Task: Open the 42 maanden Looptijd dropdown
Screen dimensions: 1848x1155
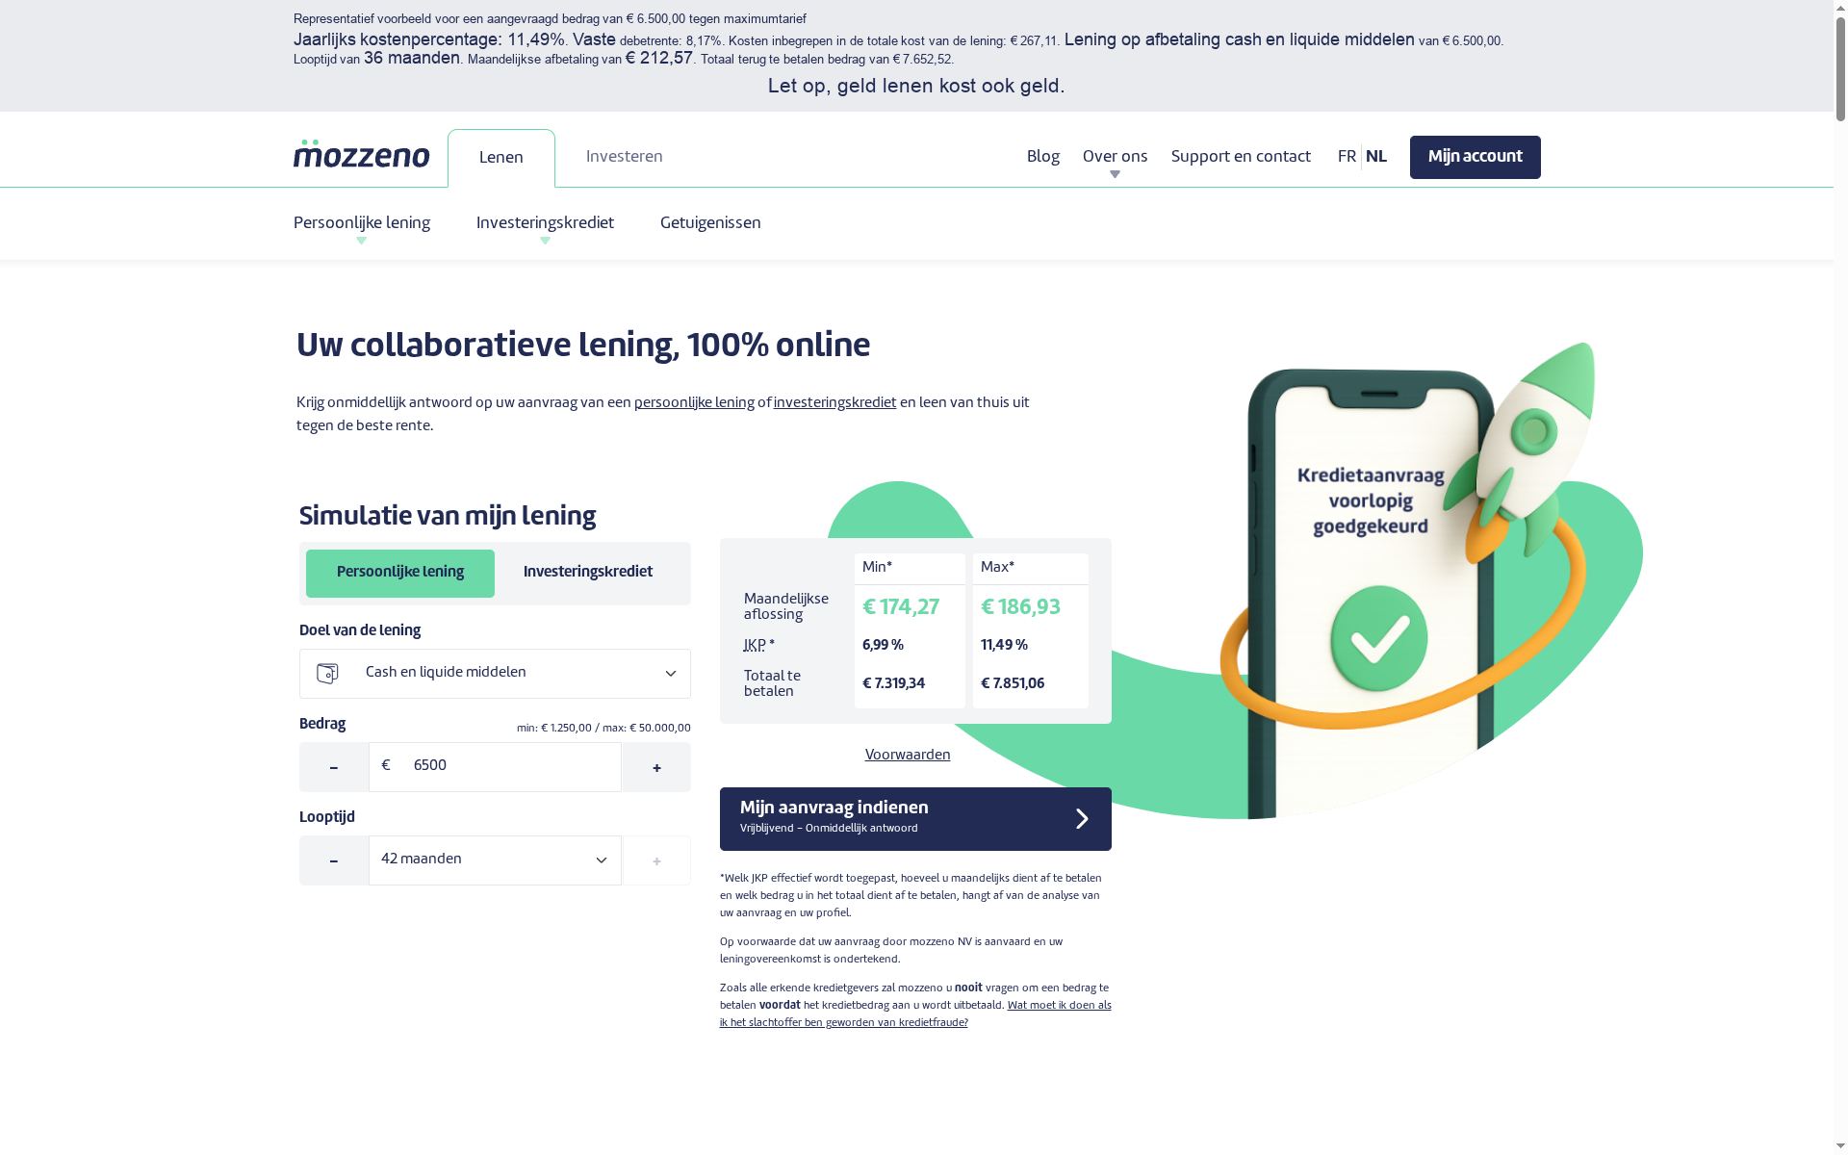Action: (x=494, y=859)
